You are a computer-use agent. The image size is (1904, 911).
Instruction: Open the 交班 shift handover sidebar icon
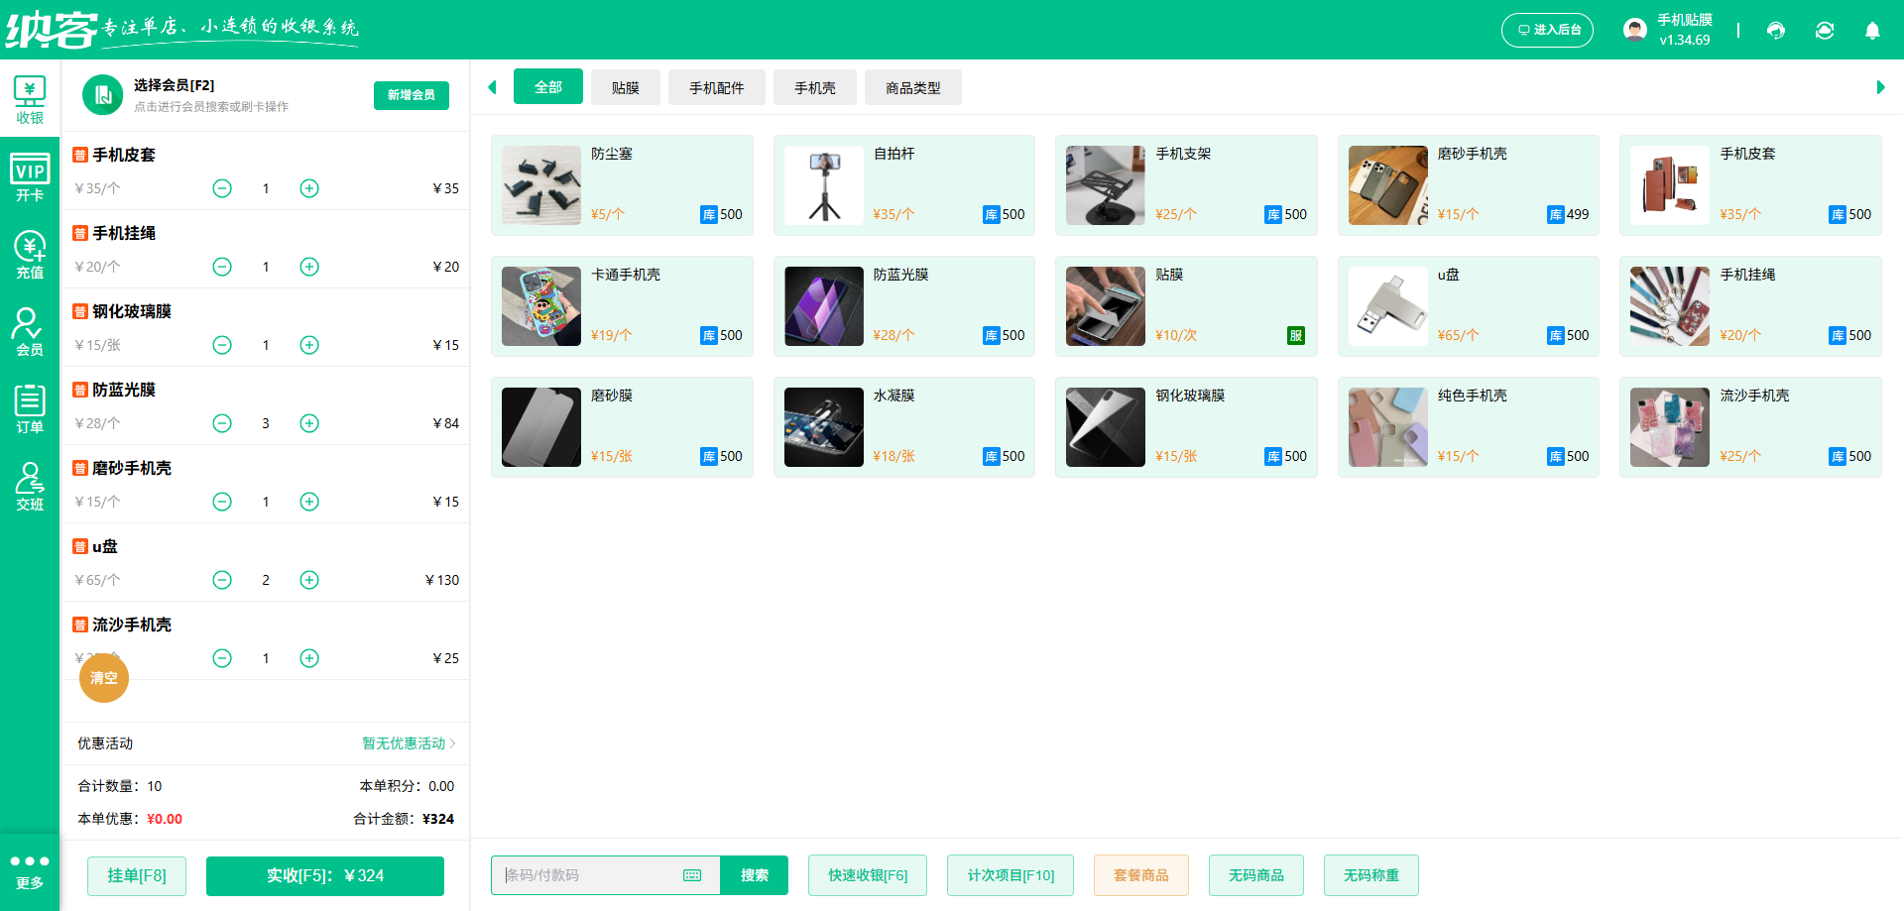30,487
